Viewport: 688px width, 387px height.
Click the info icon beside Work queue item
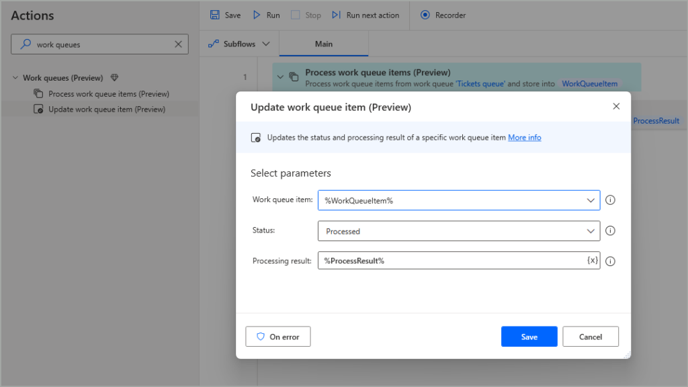pos(610,200)
